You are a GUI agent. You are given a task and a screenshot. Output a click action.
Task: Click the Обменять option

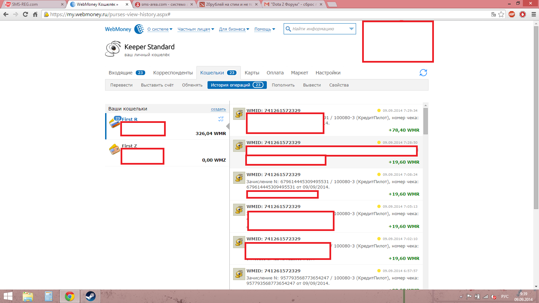coord(192,85)
